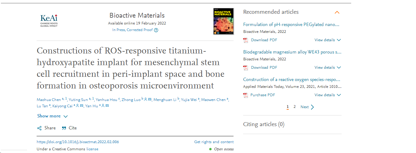Collapse the Recommended articles section
Screen dimensions: 416x153
click(x=337, y=13)
